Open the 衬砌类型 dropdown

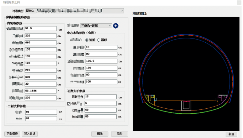[x=74, y=11]
